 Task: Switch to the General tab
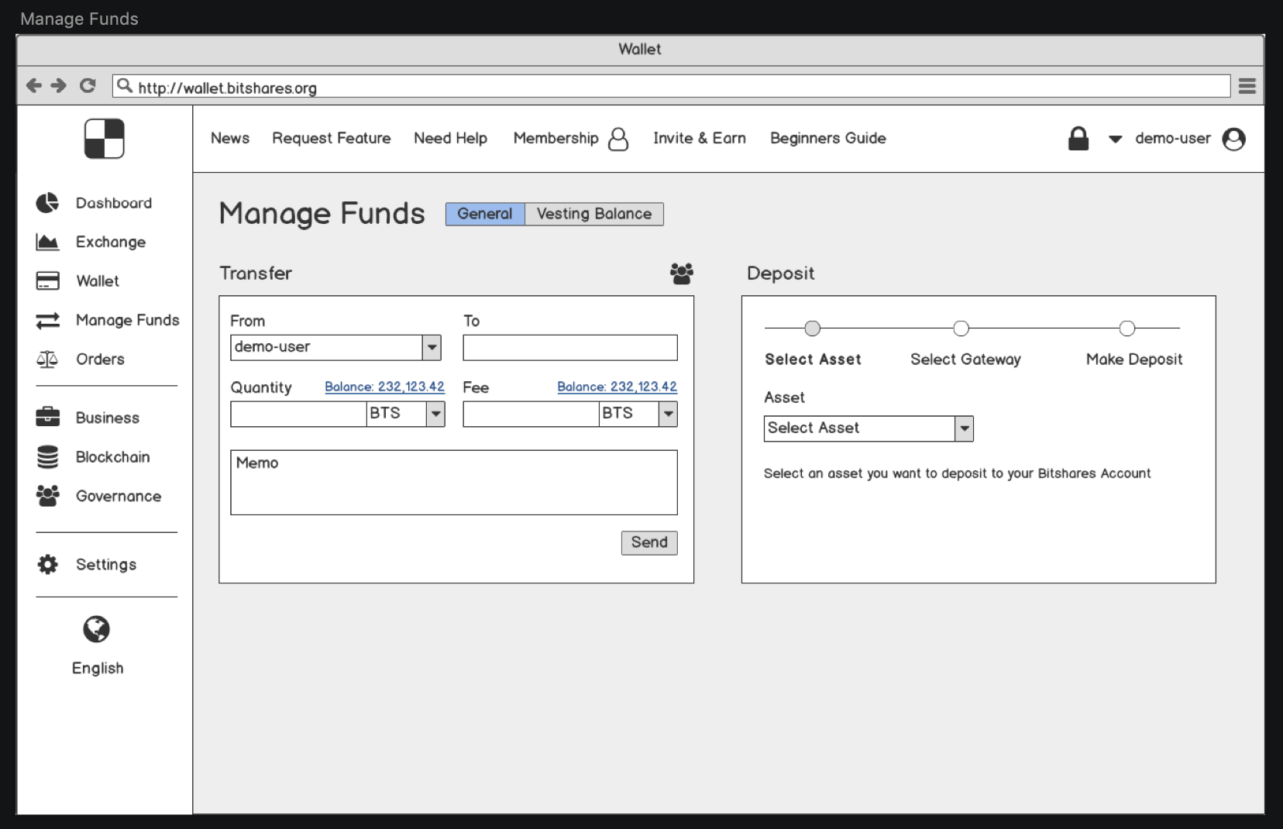point(485,214)
